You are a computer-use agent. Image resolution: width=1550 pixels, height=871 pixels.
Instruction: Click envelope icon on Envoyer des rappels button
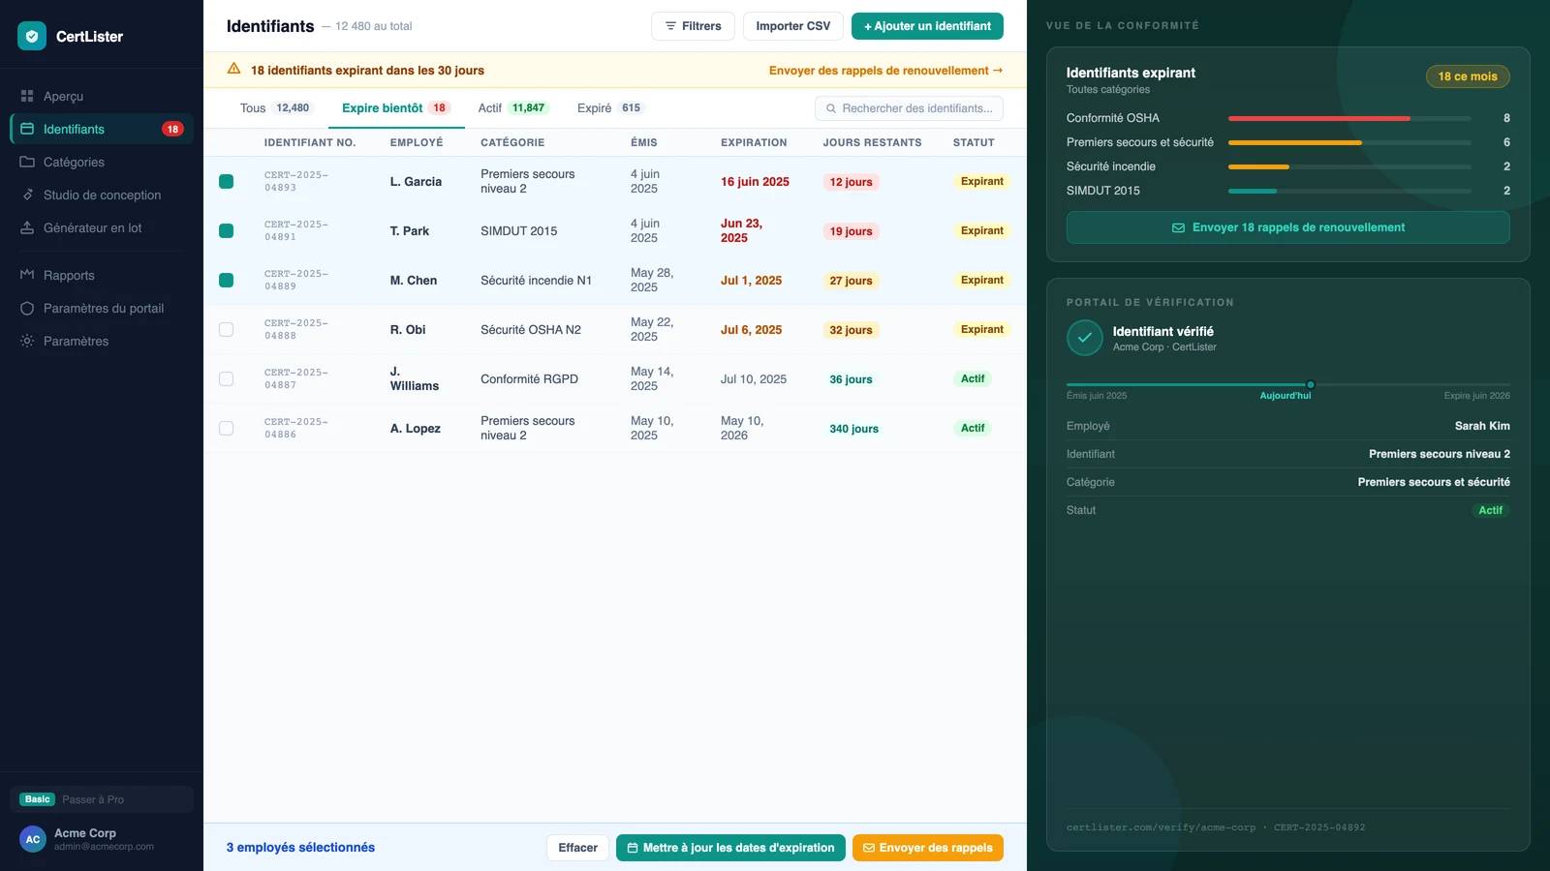coord(869,848)
